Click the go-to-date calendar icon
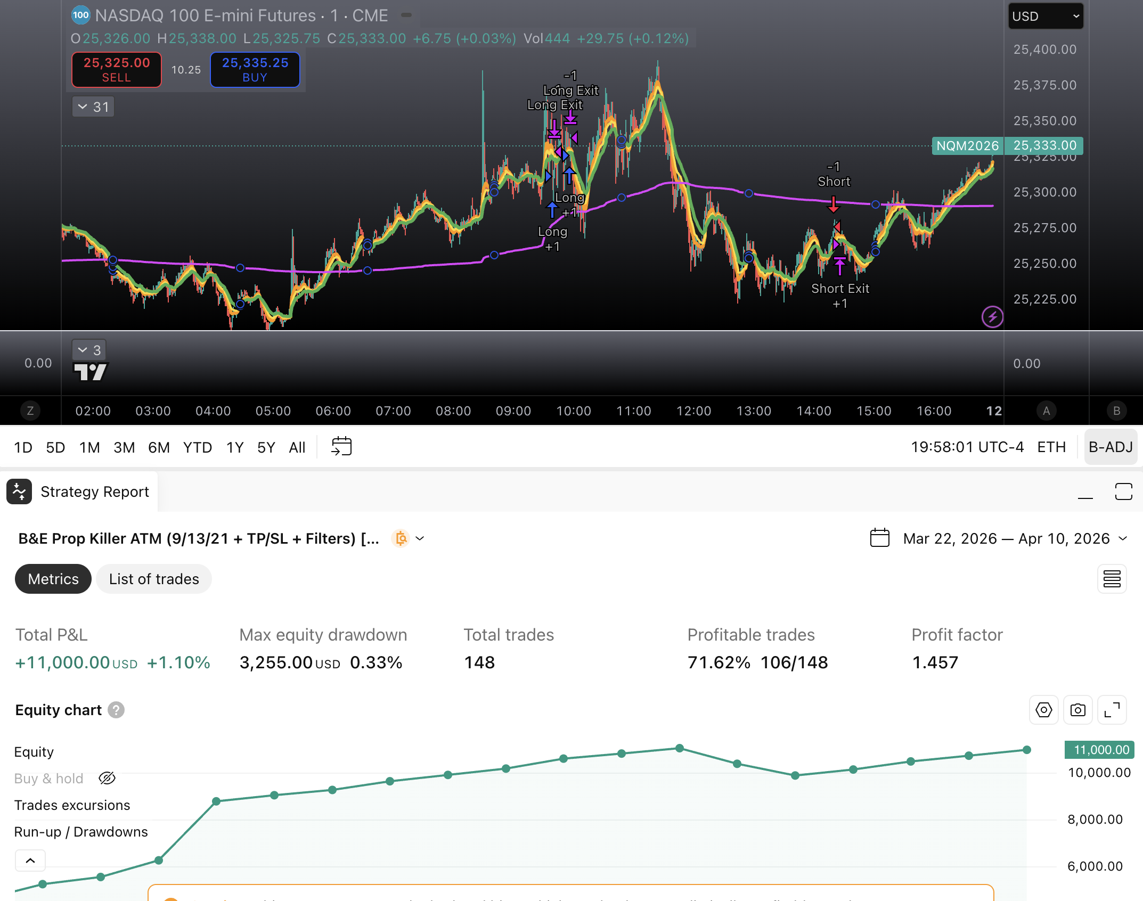 point(341,446)
